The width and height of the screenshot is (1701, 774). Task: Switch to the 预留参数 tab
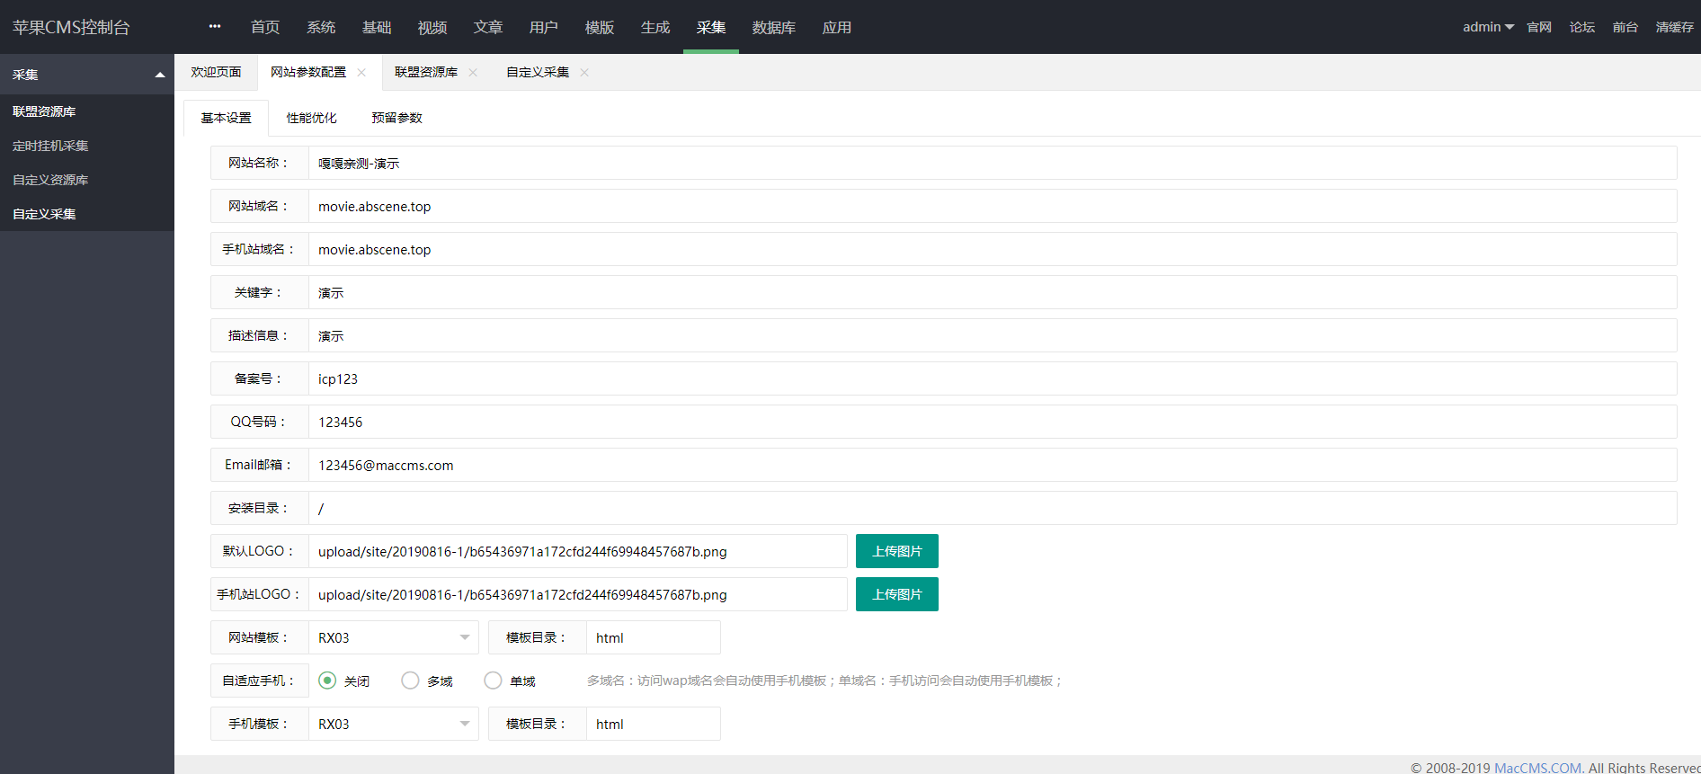point(396,118)
